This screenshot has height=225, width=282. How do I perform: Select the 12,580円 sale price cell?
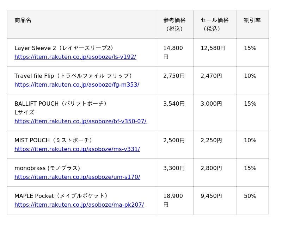(x=215, y=52)
